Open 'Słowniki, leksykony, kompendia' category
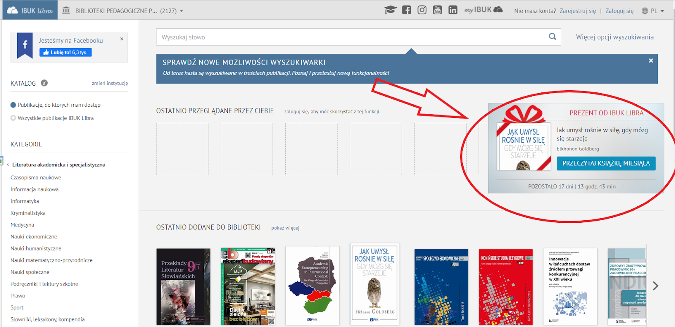The height and width of the screenshot is (327, 675). tap(48, 319)
